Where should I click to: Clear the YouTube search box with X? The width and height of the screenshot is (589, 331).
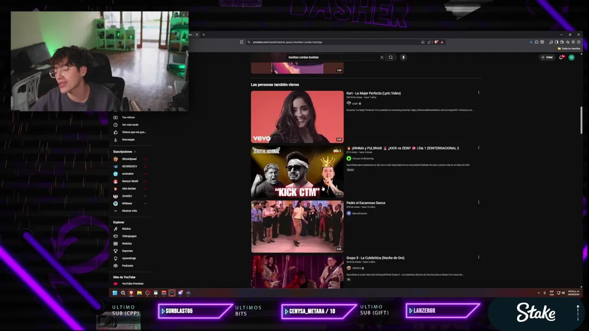(381, 57)
